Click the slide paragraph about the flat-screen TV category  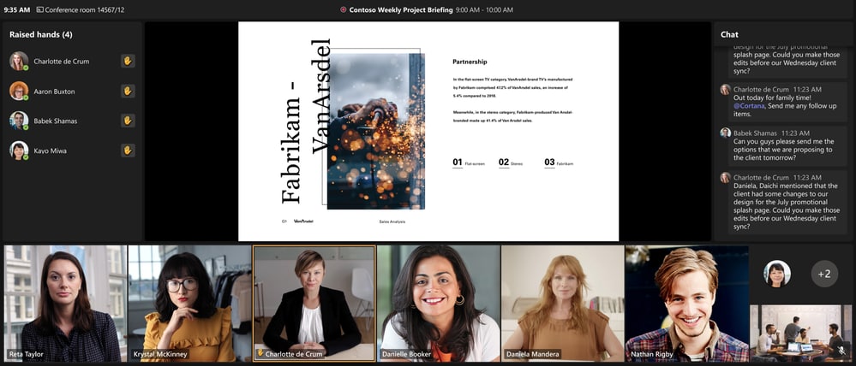coord(512,87)
